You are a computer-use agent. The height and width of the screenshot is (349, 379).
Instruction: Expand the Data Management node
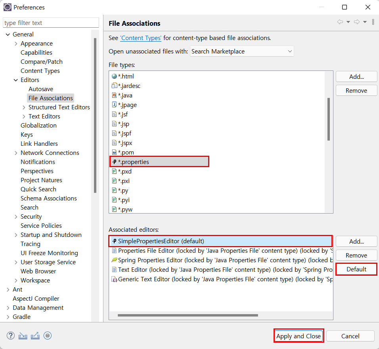(8, 308)
